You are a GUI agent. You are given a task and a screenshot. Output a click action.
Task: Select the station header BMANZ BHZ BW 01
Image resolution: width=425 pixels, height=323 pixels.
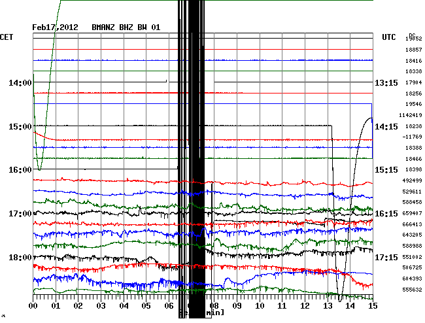(x=126, y=27)
